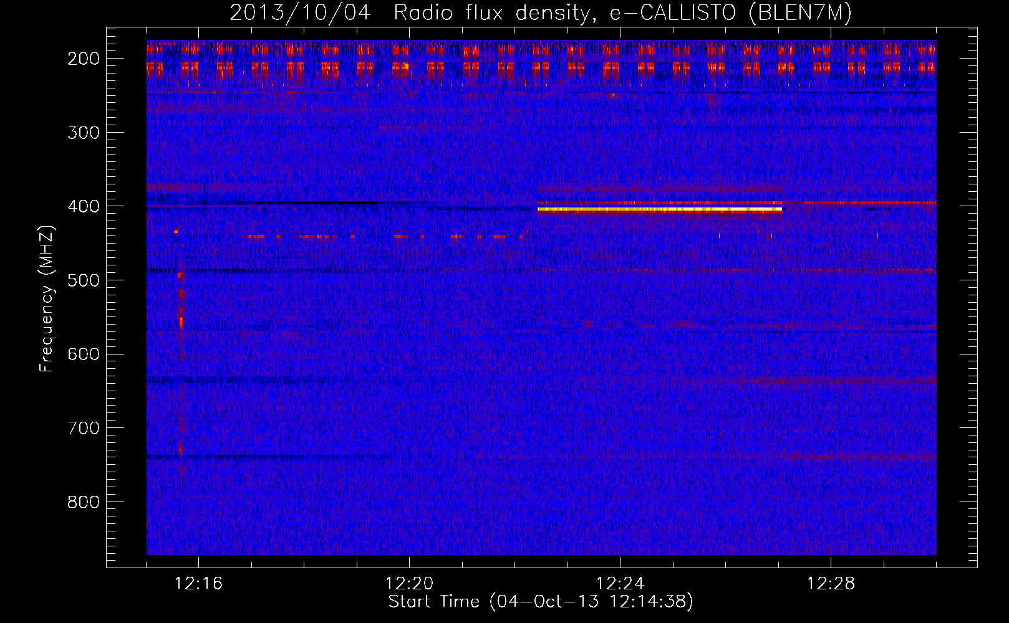
Task: Click the 400 frequency tick label
Action: point(84,206)
